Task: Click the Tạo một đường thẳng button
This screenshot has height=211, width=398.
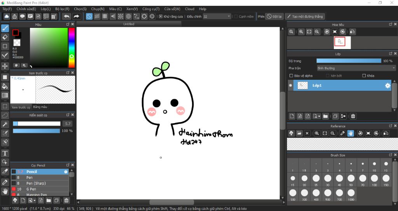Action: pos(304,17)
